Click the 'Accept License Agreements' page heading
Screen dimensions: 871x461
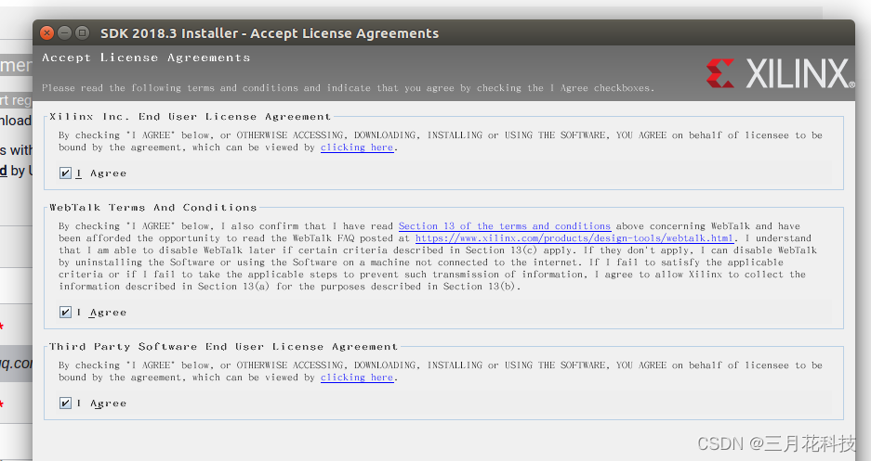point(146,58)
